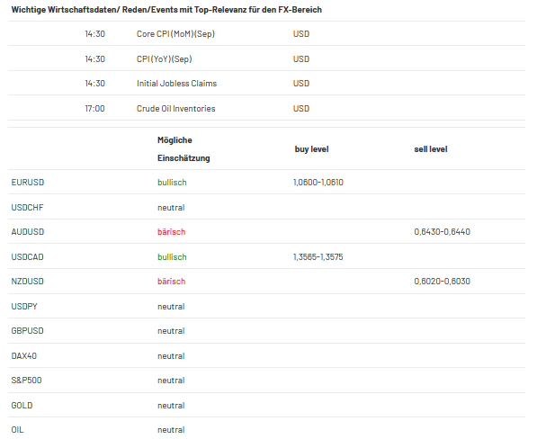Select Crude Oil Inventories event
This screenshot has height=439, width=537.
click(176, 108)
